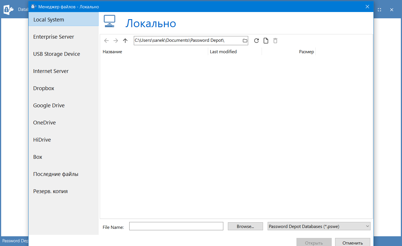Viewport: 402px width, 246px height.
Task: Open folder picker icon in path field
Action: pyautogui.click(x=245, y=41)
